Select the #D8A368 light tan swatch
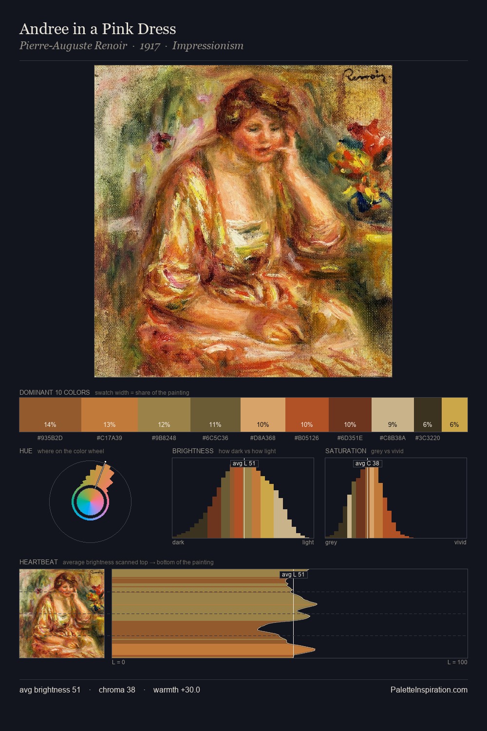The height and width of the screenshot is (731, 487). click(x=263, y=415)
